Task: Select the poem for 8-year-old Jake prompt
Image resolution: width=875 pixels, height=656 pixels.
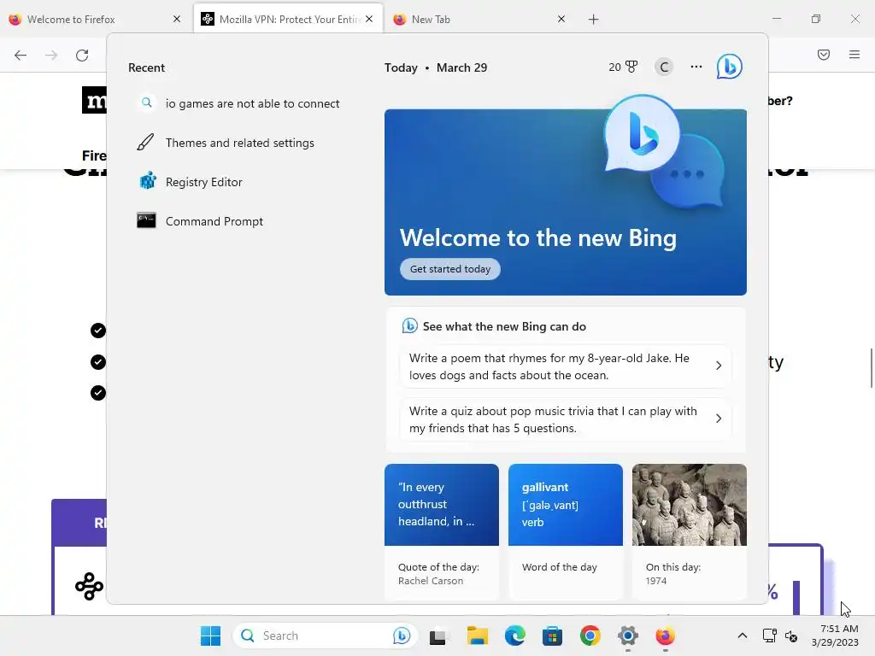Action: point(566,366)
